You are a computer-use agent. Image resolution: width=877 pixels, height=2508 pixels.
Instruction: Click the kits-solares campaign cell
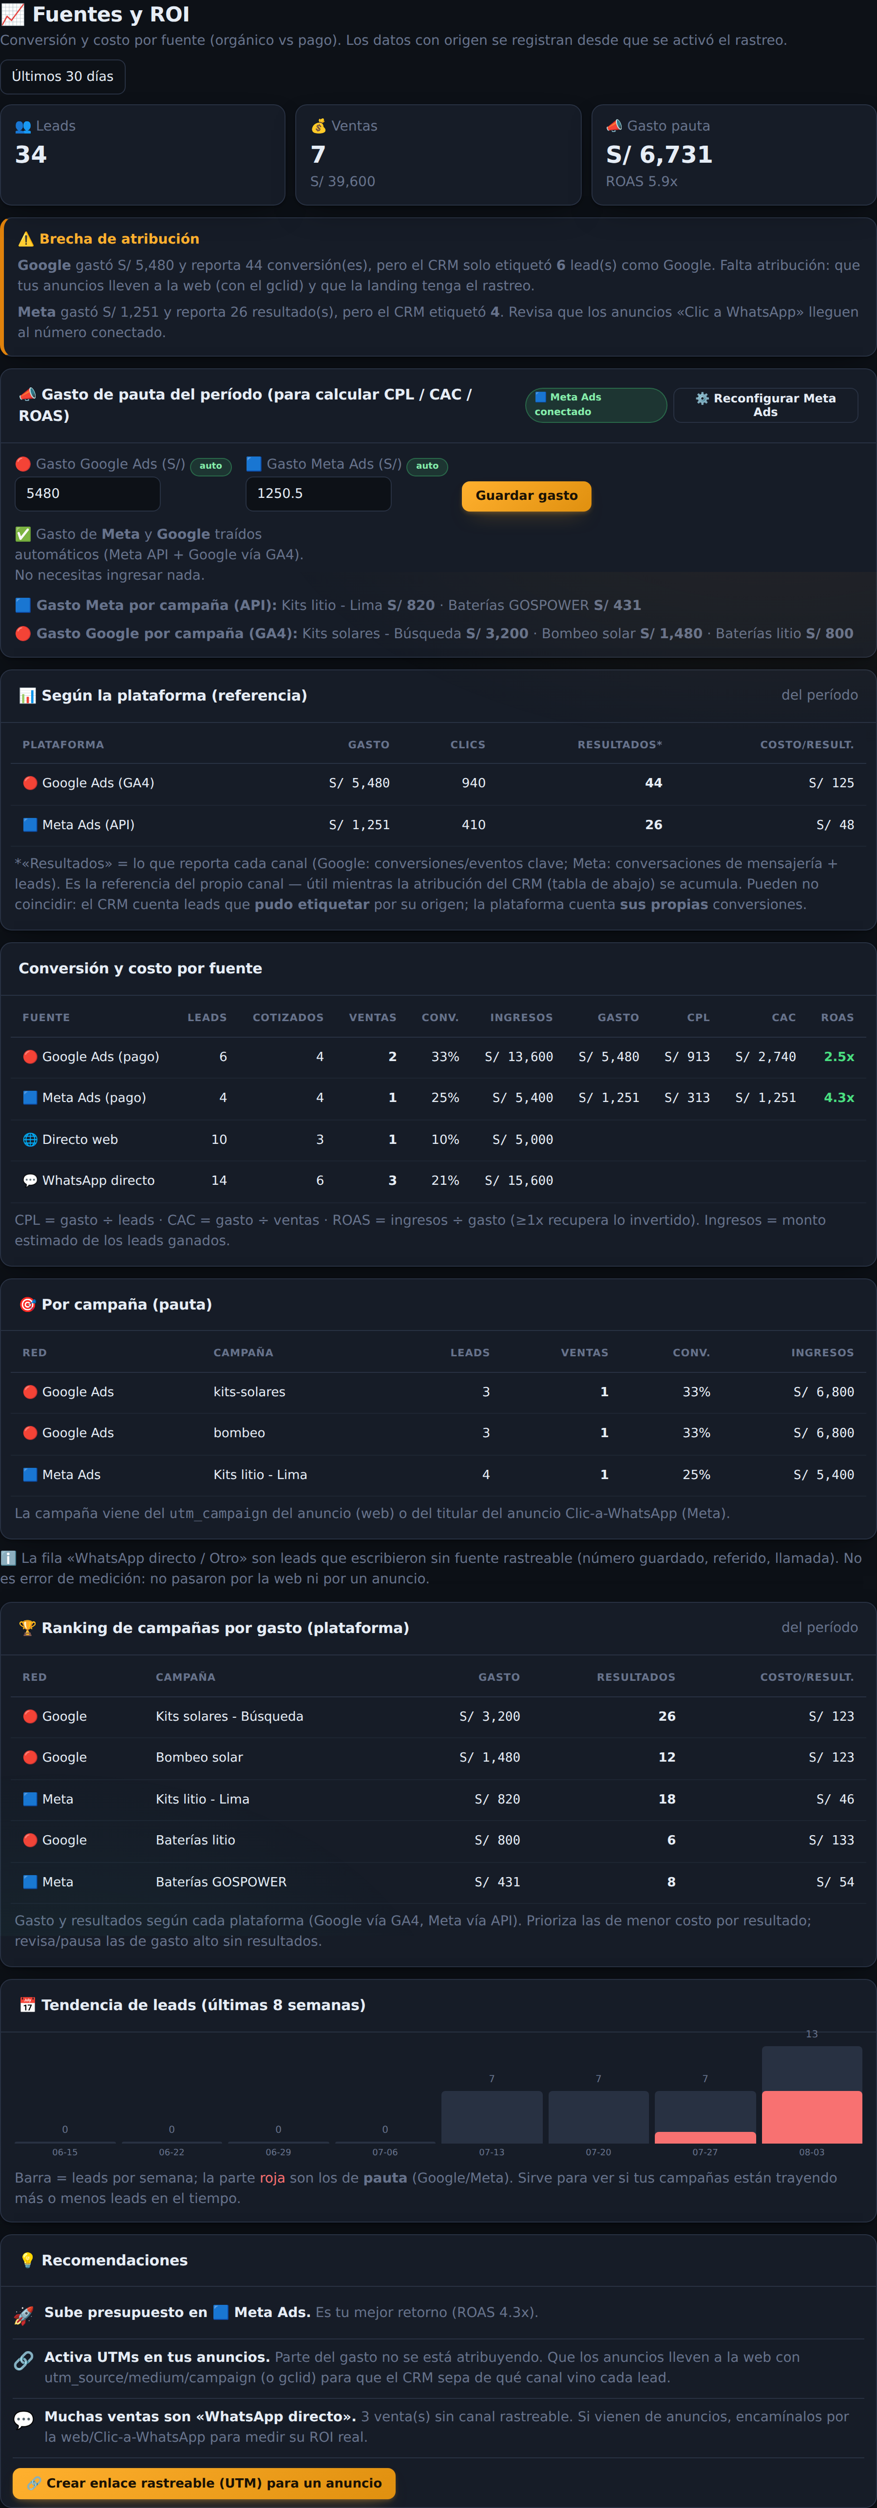249,1392
